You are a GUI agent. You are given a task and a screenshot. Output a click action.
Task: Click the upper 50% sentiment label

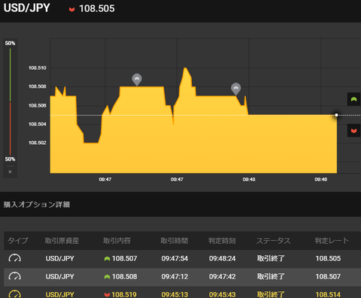(10, 43)
